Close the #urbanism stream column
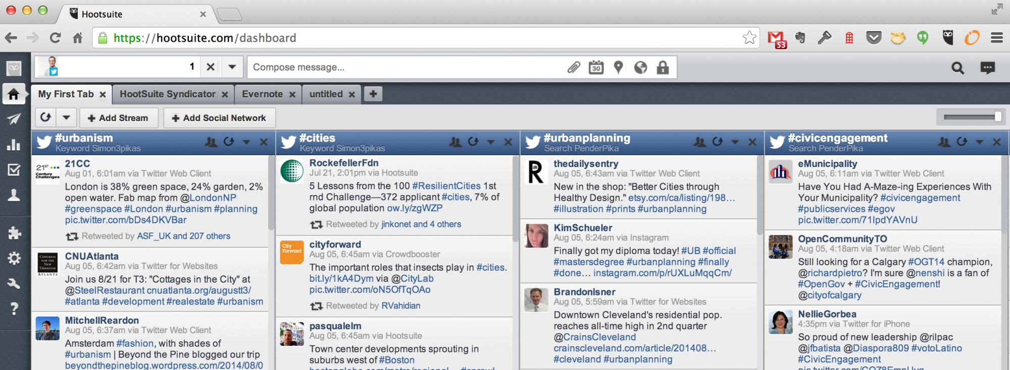Viewport: 1010px width, 370px height. 264,142
